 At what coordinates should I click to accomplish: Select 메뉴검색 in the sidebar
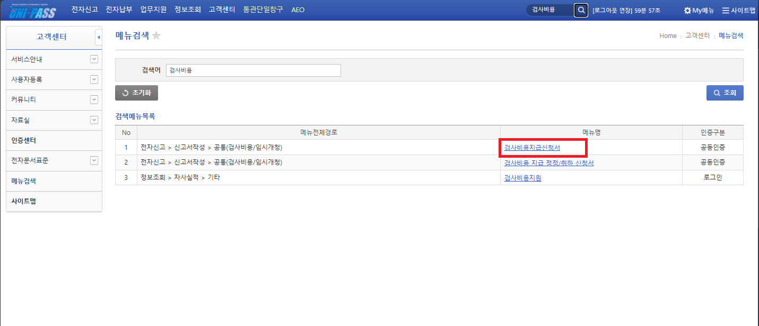24,180
